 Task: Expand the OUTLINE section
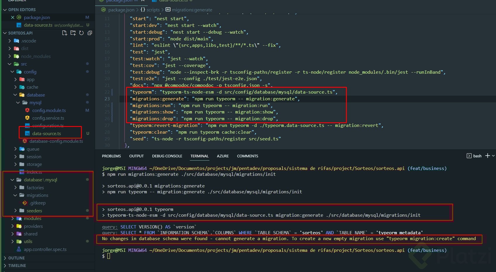click(5, 258)
